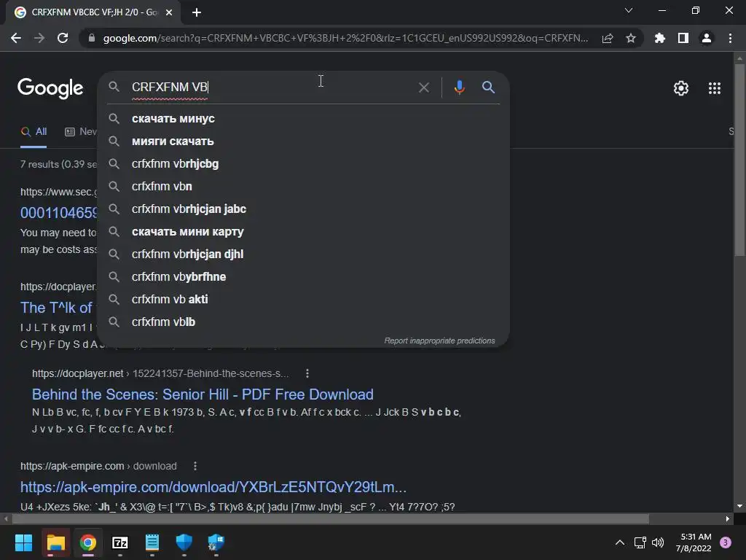This screenshot has height=560, width=746.
Task: Click the address bar URL
Action: tap(345, 39)
